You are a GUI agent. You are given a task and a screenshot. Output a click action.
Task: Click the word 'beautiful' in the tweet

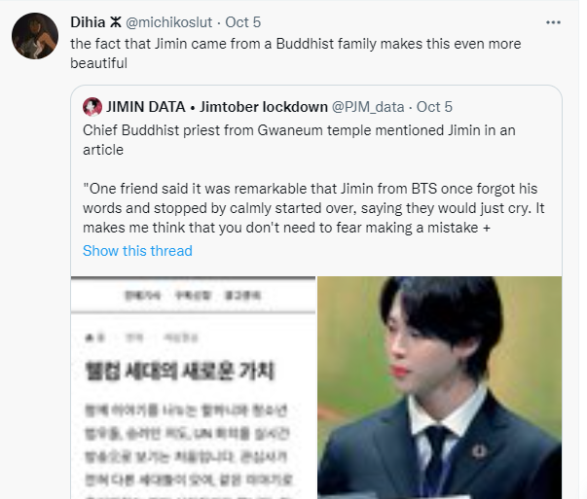click(99, 63)
